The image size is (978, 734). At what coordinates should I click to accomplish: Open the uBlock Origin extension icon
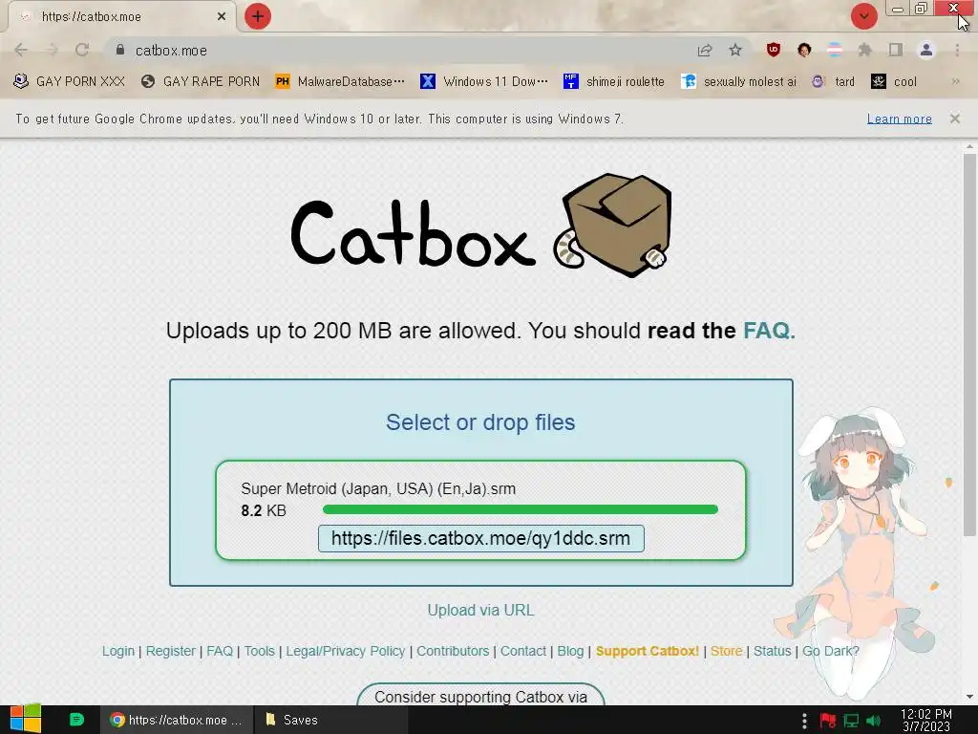pos(774,50)
